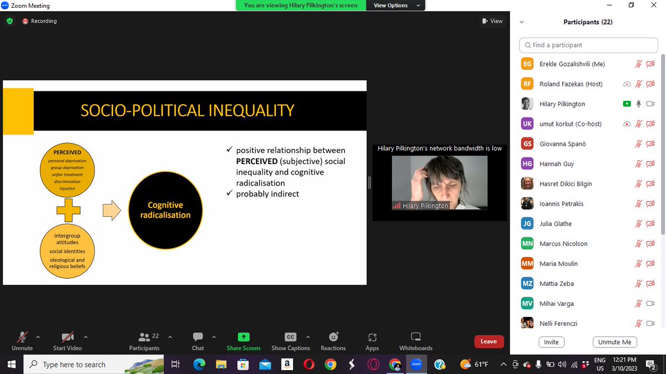
Task: Select Julia Glathe in participants list
Action: click(588, 223)
